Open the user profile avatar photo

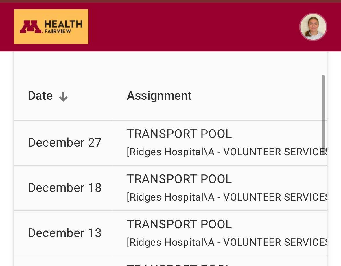click(313, 27)
